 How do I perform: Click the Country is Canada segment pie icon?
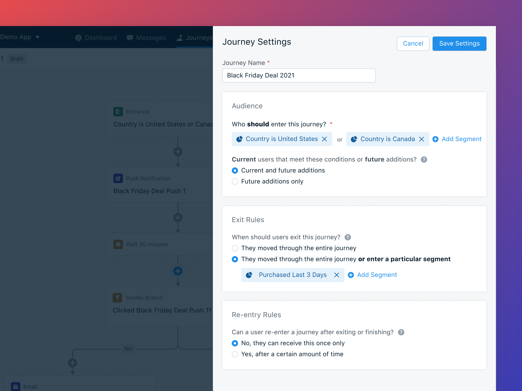(354, 139)
